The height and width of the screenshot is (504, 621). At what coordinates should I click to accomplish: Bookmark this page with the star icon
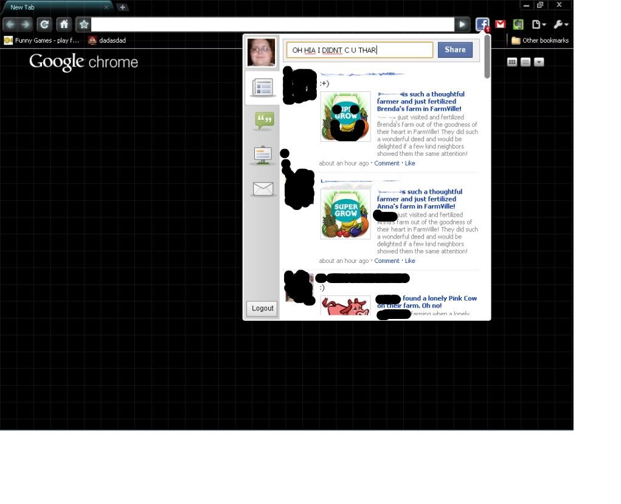click(x=83, y=24)
